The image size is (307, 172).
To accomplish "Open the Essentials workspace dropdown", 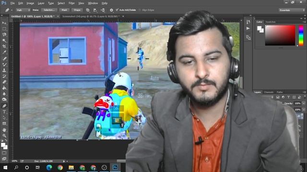I will (292, 10).
